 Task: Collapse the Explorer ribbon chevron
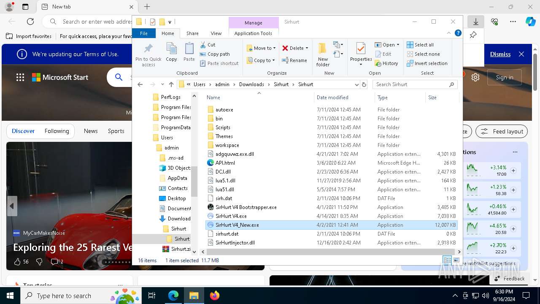point(449,33)
